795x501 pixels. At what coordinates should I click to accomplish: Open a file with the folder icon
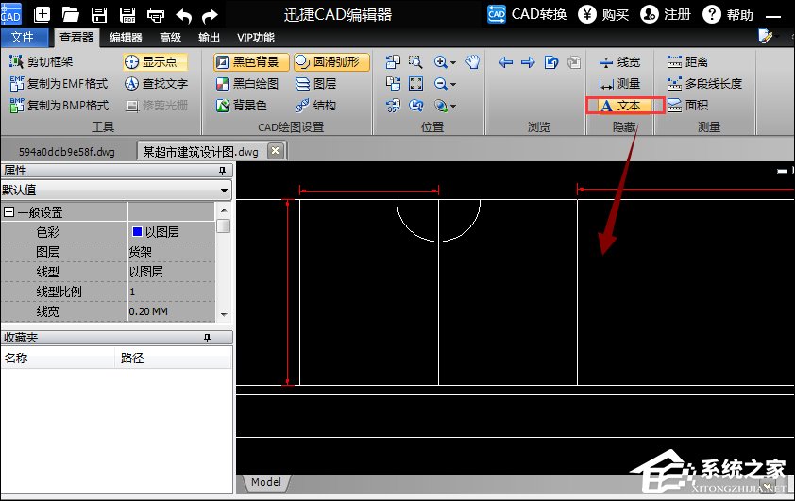click(70, 14)
